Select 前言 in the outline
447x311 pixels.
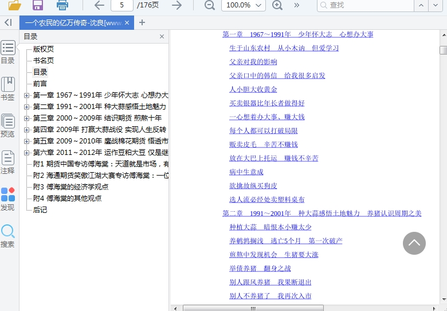(x=40, y=84)
